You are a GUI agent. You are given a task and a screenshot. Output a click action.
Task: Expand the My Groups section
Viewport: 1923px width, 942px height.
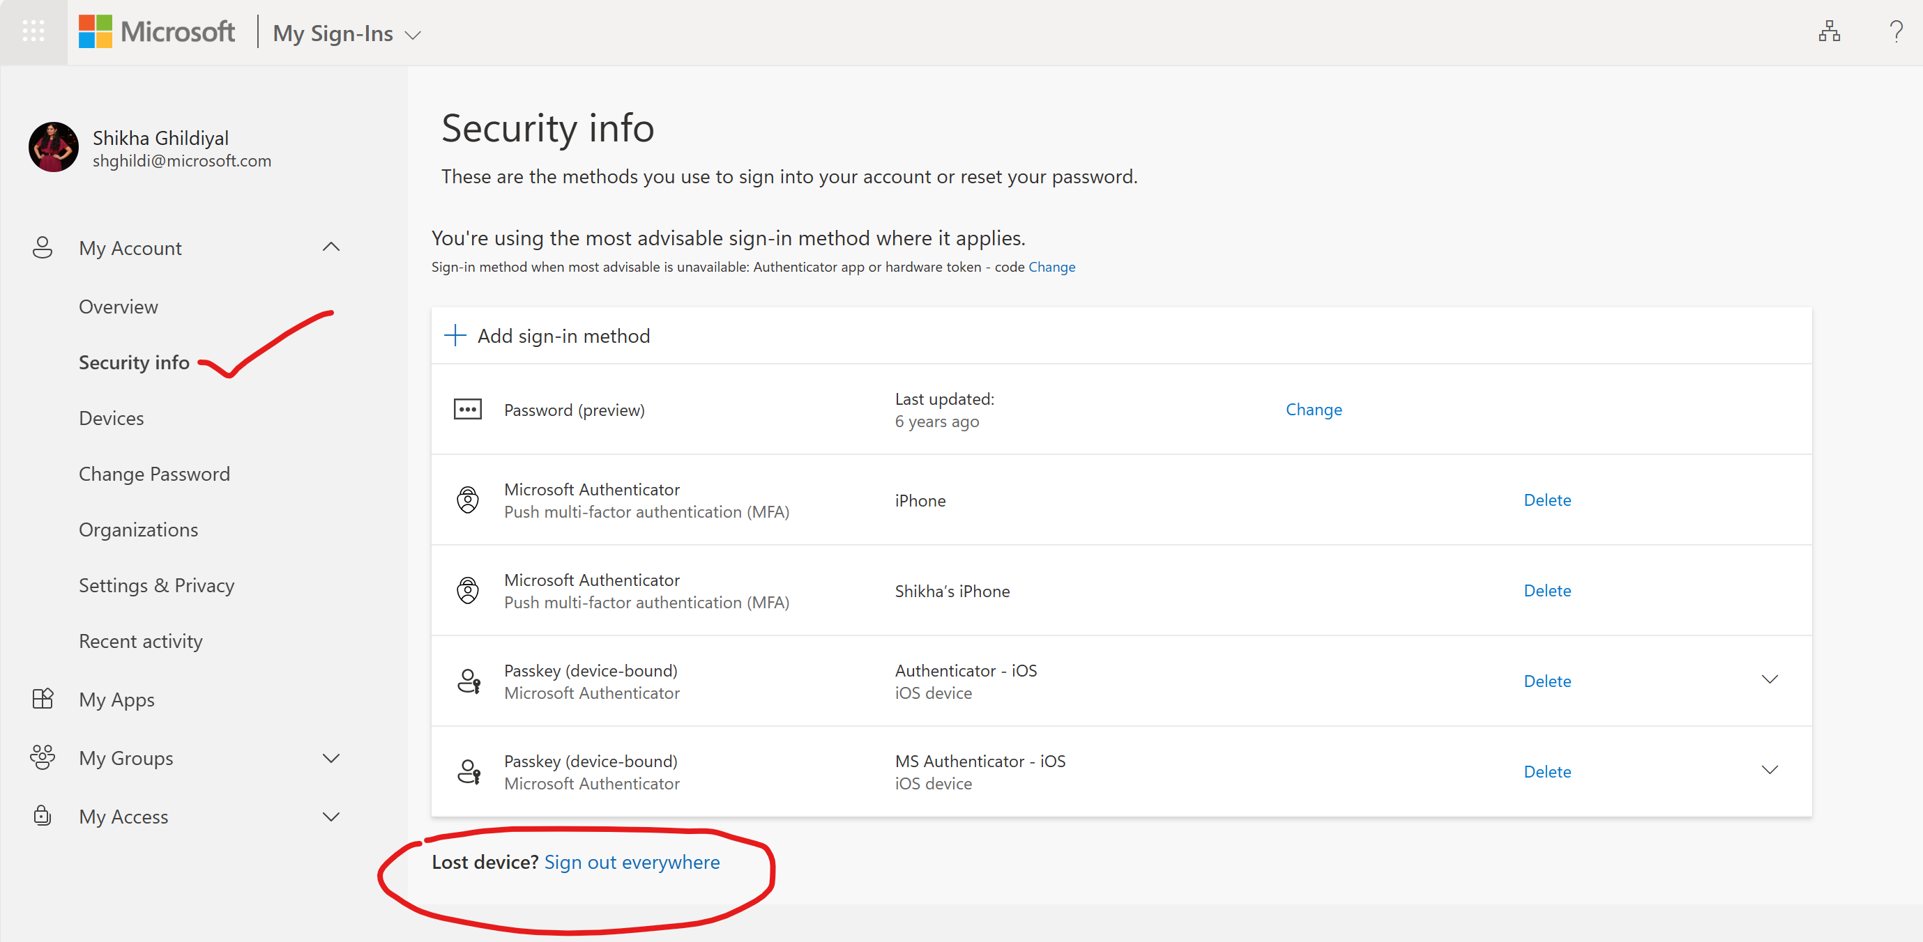(x=330, y=758)
